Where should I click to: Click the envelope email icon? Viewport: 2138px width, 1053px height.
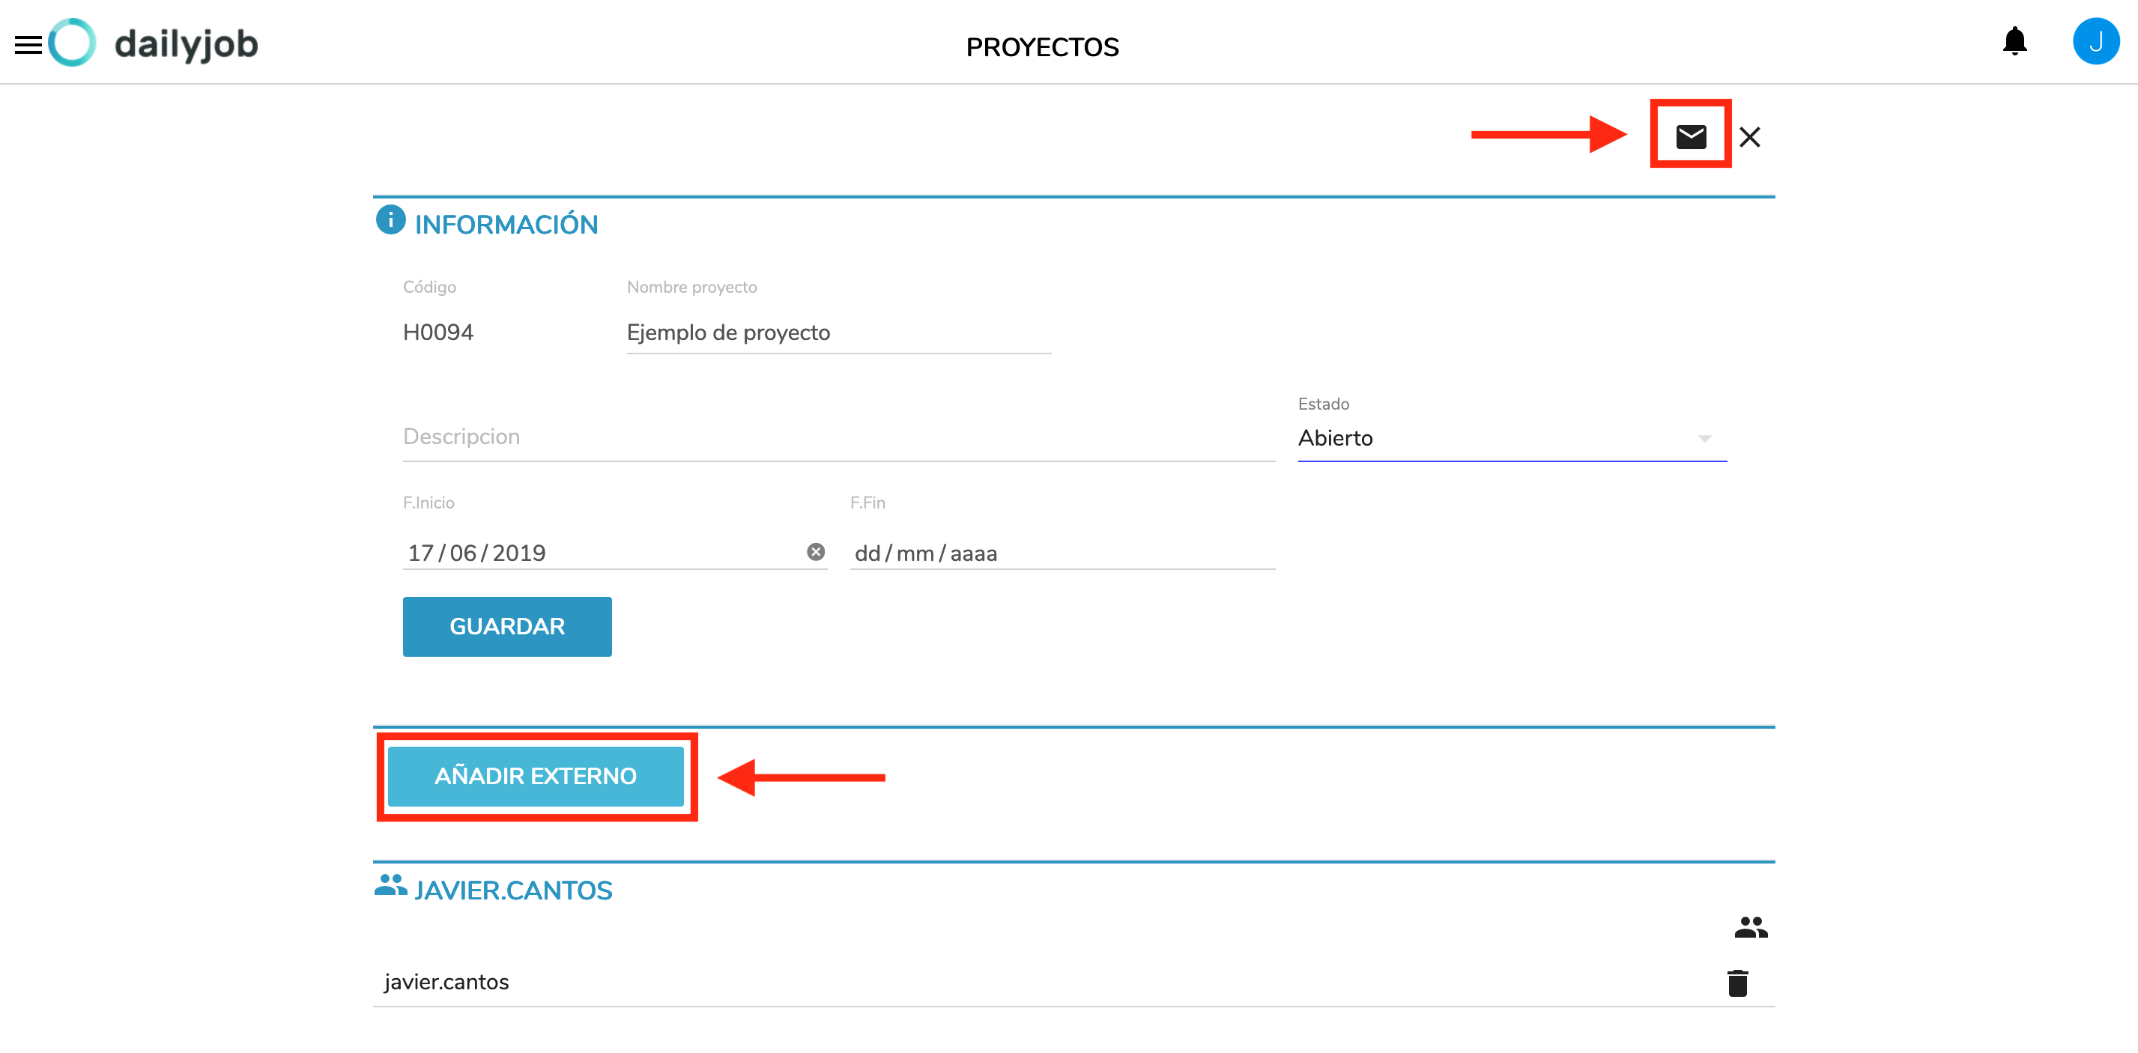click(1691, 137)
